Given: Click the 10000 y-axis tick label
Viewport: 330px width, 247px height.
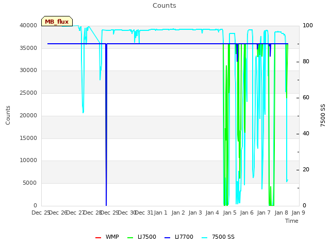Looking at the screenshot, I should tap(28, 161).
